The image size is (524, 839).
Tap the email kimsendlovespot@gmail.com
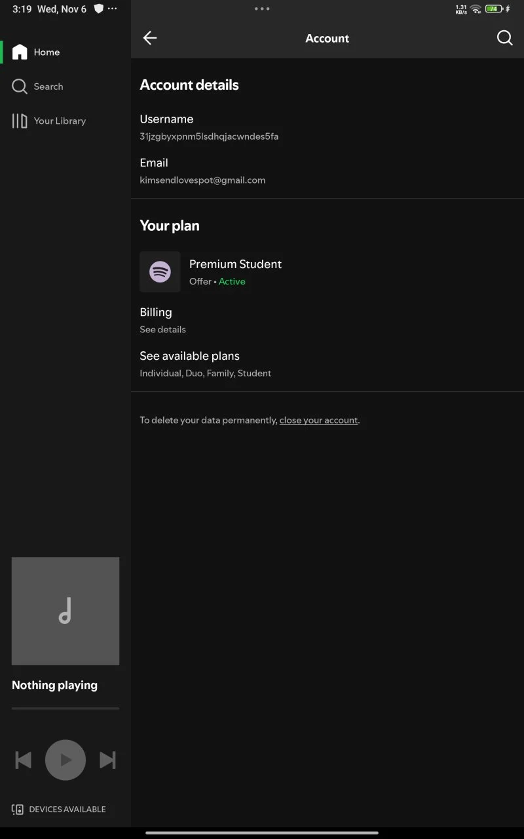202,180
